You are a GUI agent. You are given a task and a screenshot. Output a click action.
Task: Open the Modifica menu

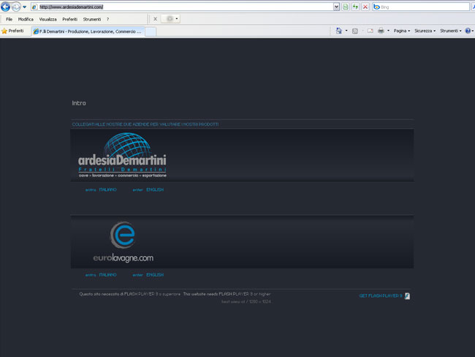26,19
